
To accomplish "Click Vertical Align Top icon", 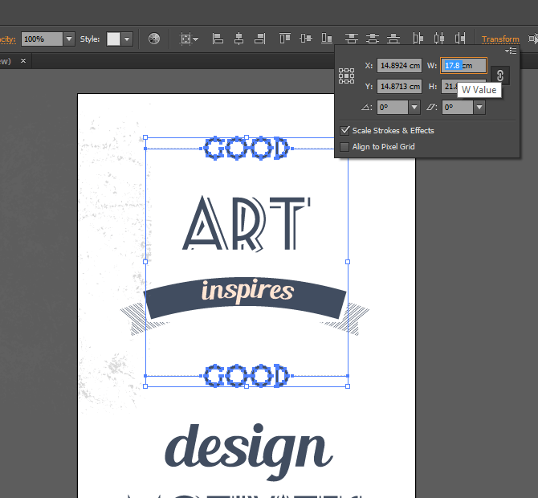I will 285,39.
